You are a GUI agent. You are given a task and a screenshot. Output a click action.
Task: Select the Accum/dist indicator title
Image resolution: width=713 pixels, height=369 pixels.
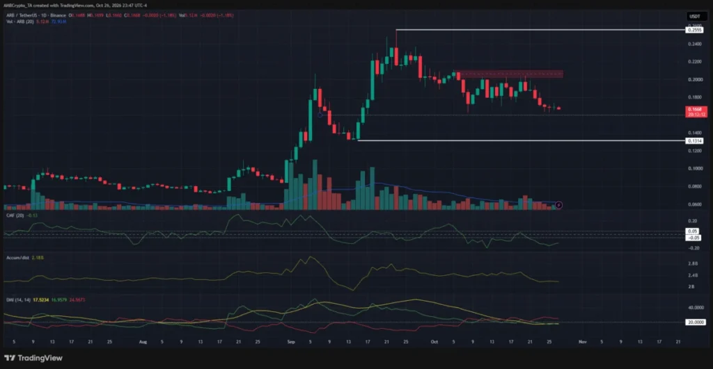click(17, 258)
